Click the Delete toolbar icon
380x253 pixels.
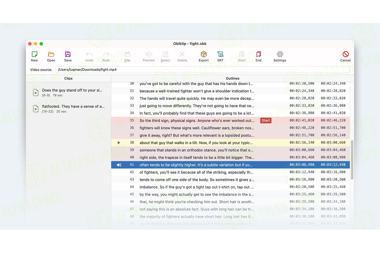182,54
